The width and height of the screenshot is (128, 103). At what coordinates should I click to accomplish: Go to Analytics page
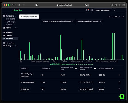click(x=9, y=32)
